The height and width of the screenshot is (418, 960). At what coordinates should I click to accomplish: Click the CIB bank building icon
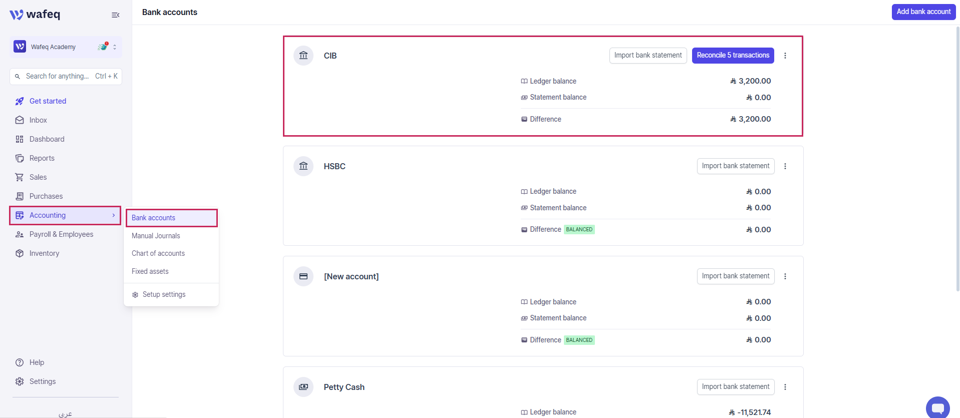[303, 56]
